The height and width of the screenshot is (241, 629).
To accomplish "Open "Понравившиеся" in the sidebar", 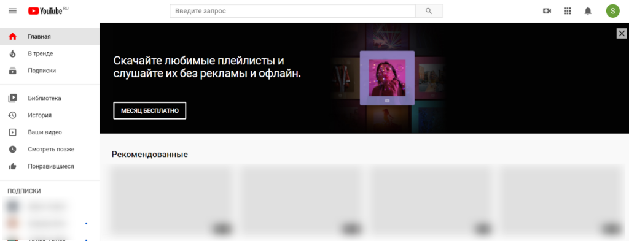I will 50,166.
